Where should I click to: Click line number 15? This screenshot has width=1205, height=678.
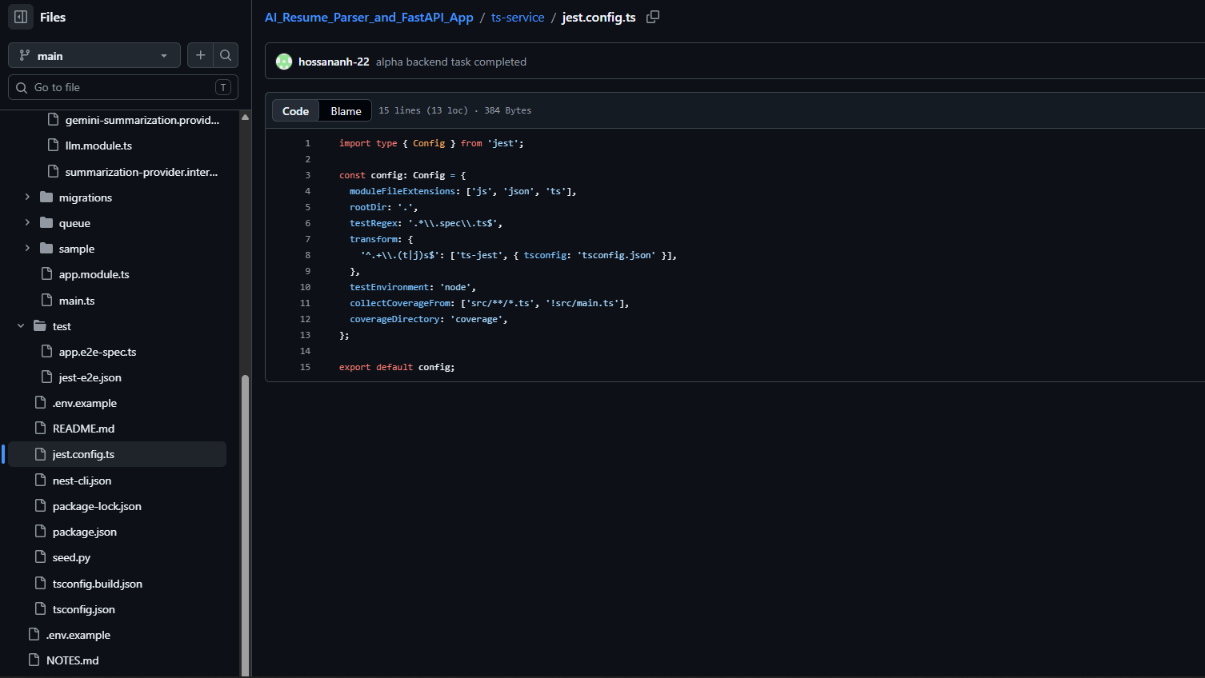[x=305, y=367]
